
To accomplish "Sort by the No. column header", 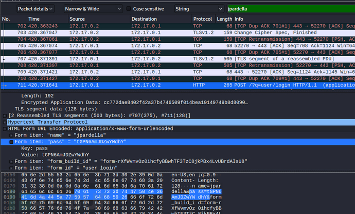I will point(13,19).
